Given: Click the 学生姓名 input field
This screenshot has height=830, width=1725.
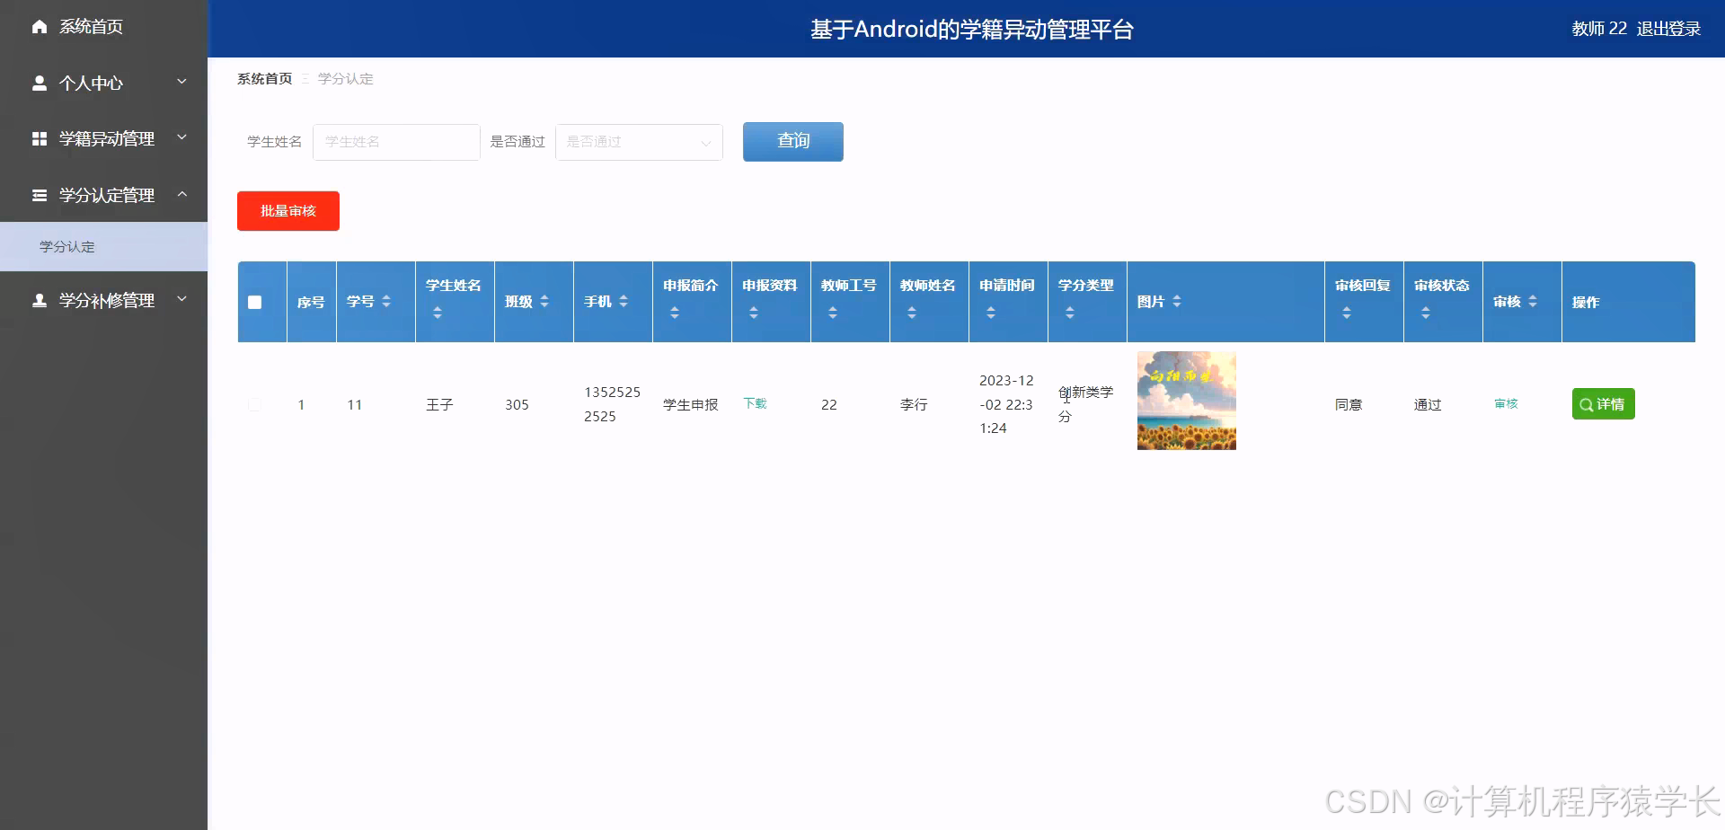Looking at the screenshot, I should tap(396, 142).
